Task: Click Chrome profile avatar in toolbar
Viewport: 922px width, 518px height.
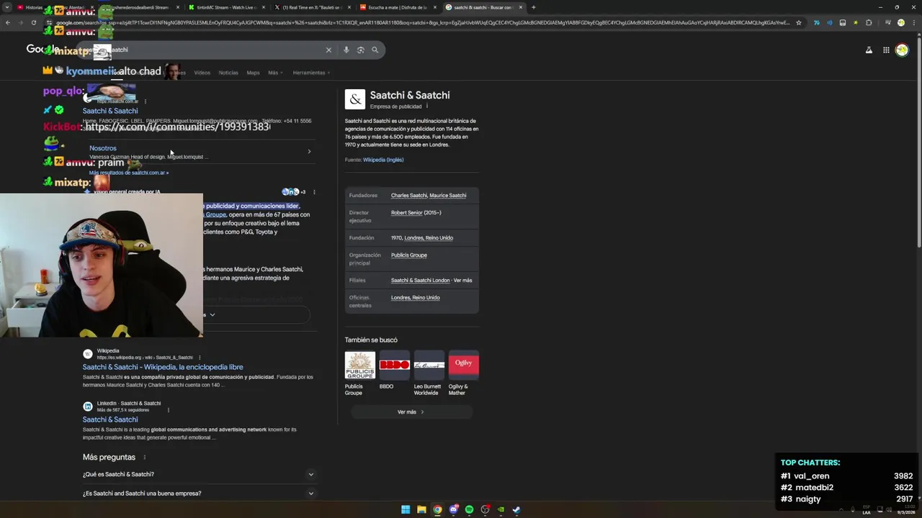Action: (900, 22)
